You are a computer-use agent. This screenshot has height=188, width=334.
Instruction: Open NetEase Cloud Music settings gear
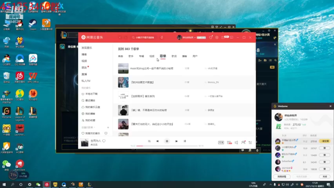pyautogui.click(x=217, y=38)
